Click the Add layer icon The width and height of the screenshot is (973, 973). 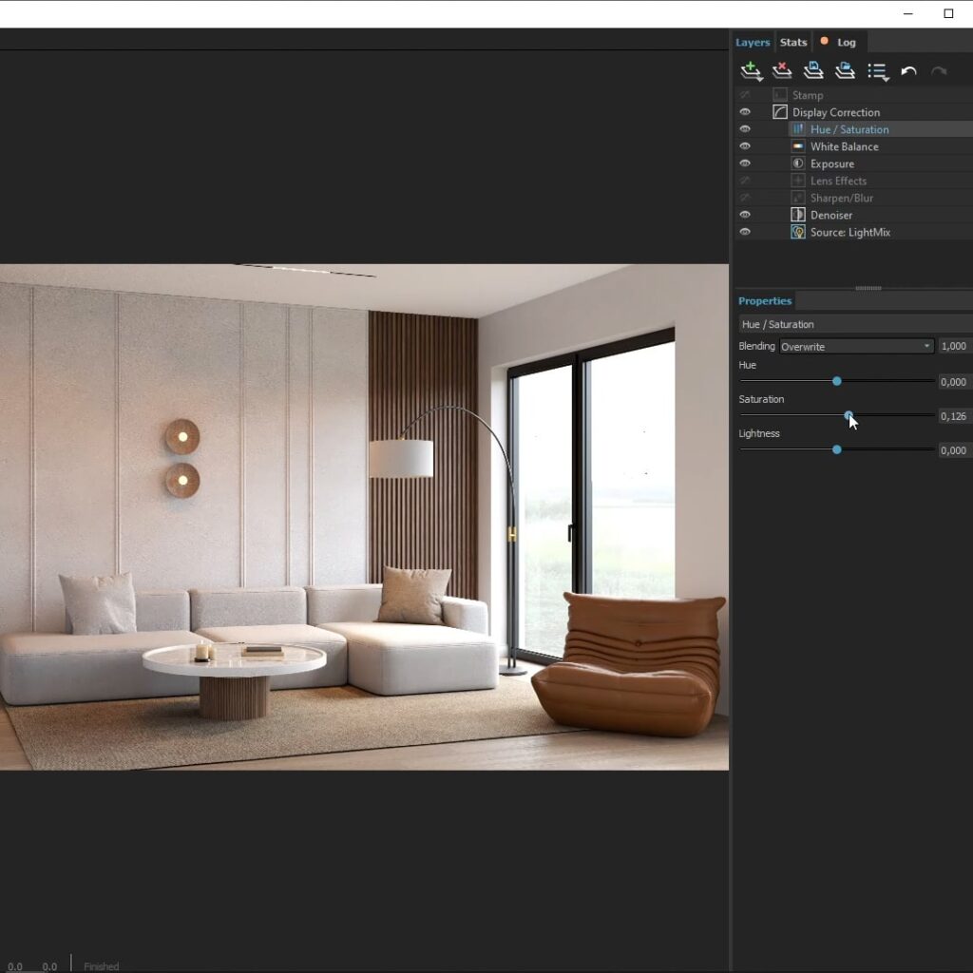pos(751,71)
